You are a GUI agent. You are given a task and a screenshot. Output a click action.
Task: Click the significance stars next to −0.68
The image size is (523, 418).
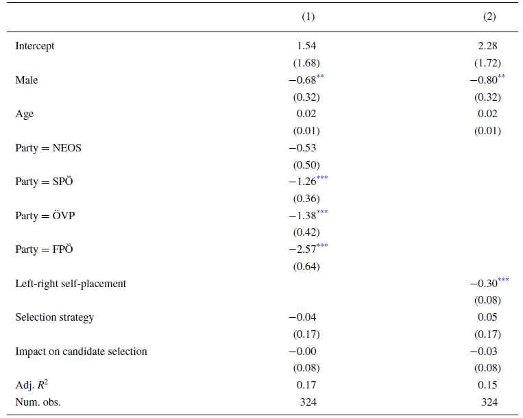320,77
